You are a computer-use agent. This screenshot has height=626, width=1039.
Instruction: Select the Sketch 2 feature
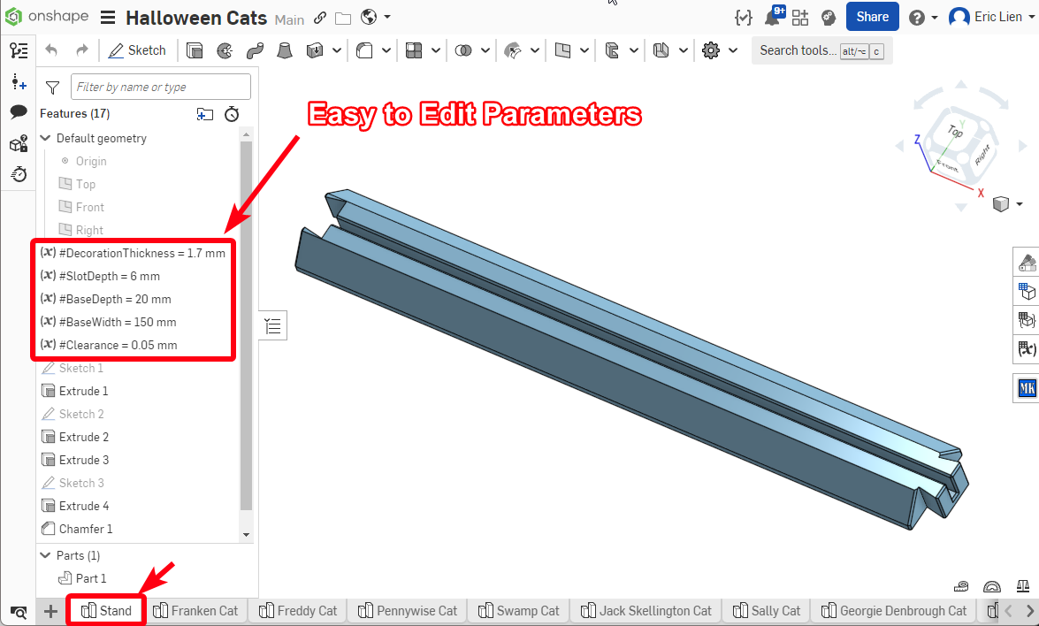point(73,414)
